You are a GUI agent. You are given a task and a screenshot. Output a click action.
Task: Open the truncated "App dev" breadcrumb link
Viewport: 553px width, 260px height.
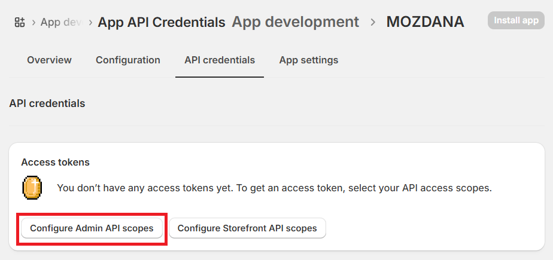click(60, 22)
